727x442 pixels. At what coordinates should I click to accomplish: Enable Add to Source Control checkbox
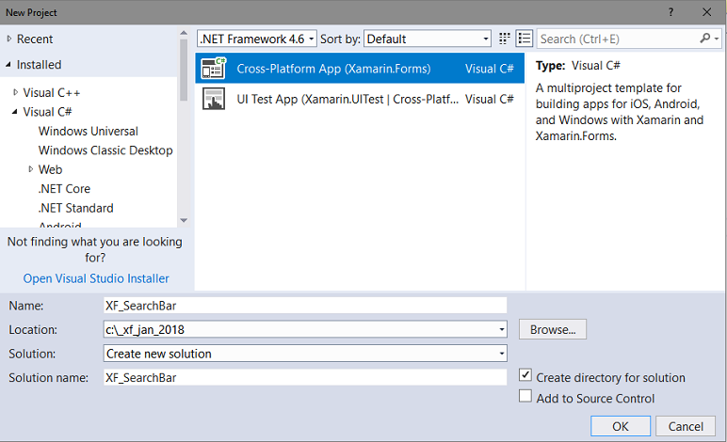[525, 396]
